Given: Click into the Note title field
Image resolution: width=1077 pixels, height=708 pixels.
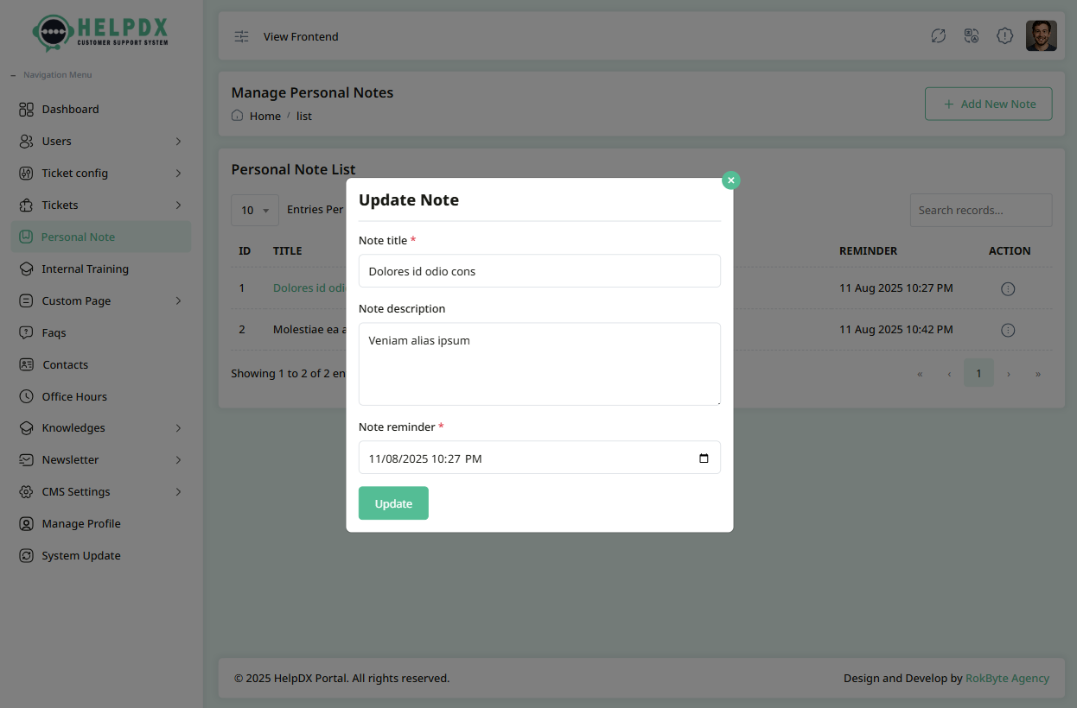Looking at the screenshot, I should click(x=538, y=271).
